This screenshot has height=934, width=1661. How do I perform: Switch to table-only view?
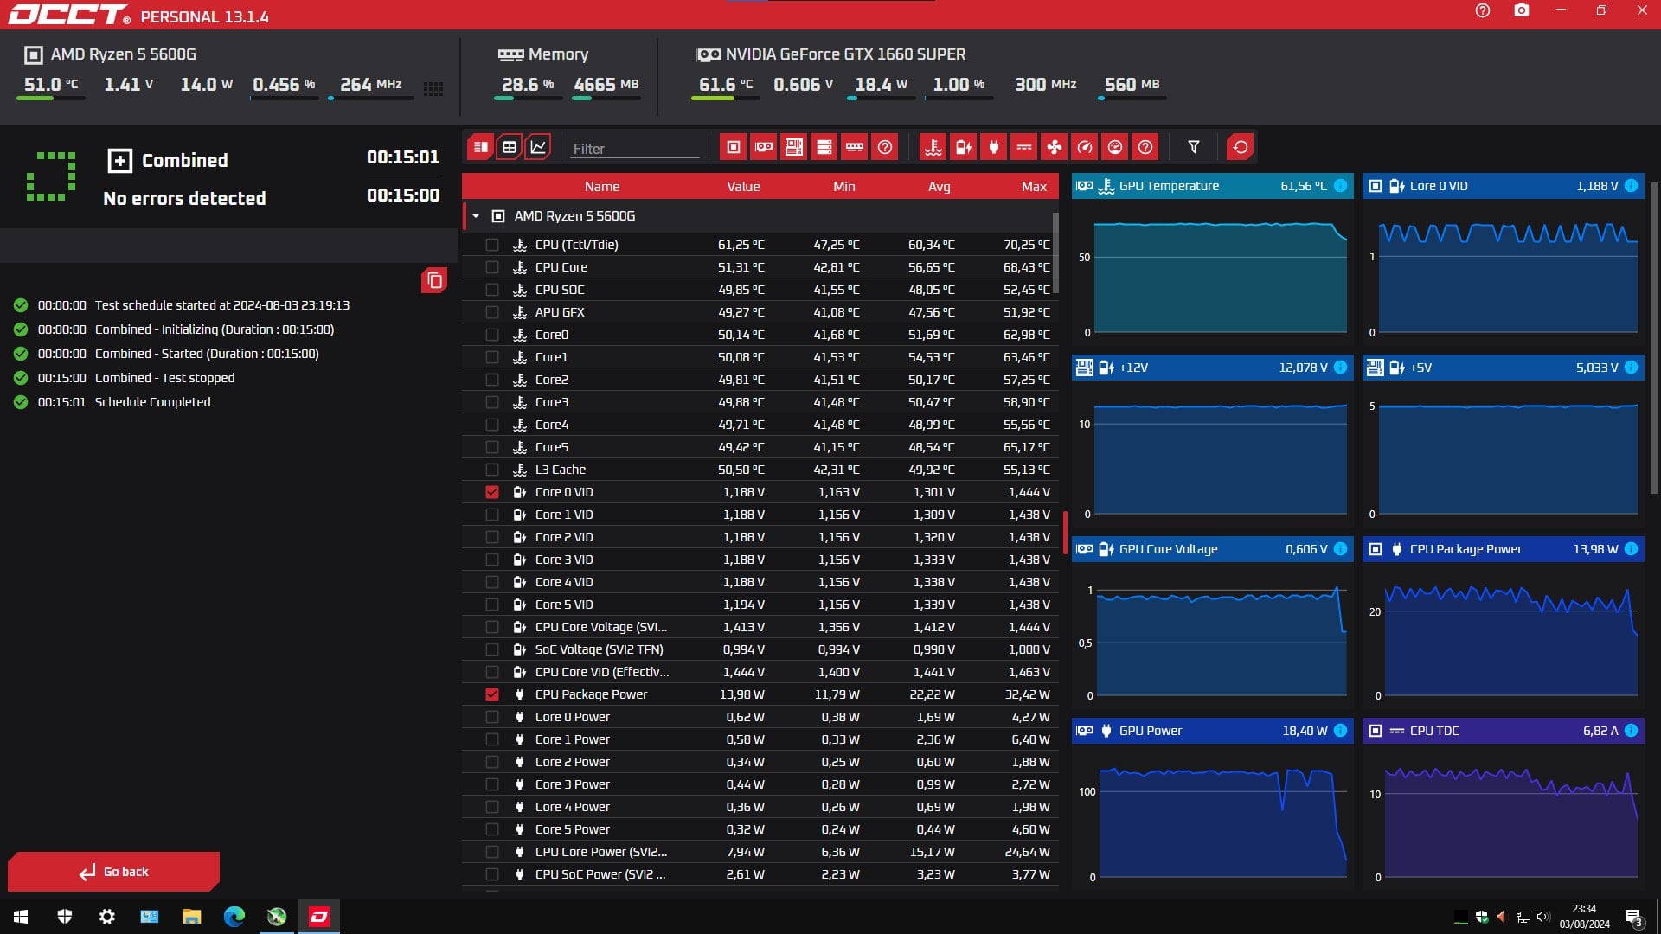click(510, 147)
